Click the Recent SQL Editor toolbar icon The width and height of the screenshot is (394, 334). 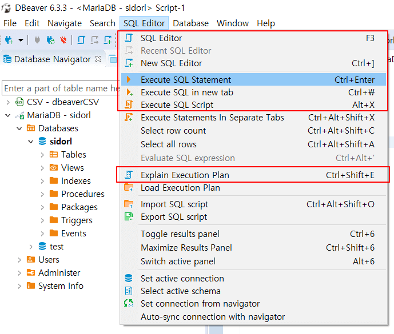coord(94,40)
